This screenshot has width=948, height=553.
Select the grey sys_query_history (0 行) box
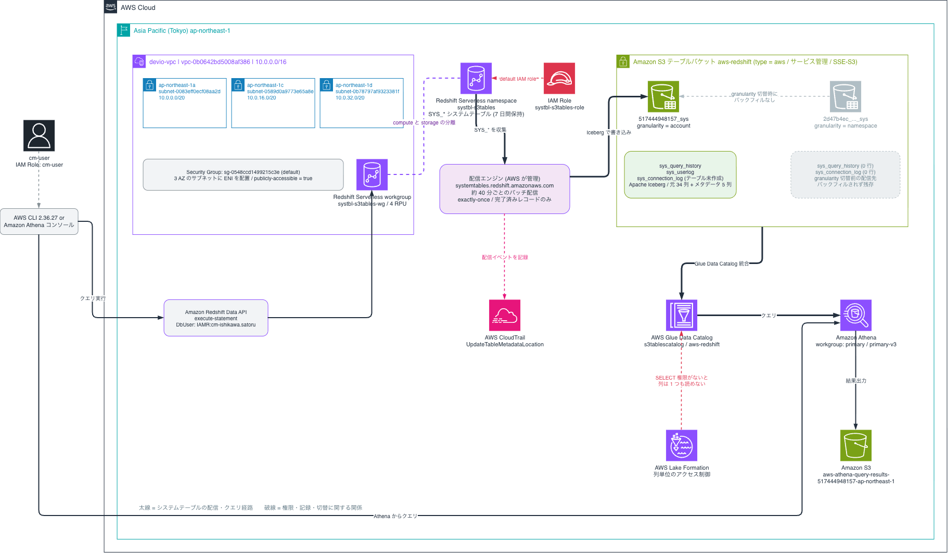[845, 175]
